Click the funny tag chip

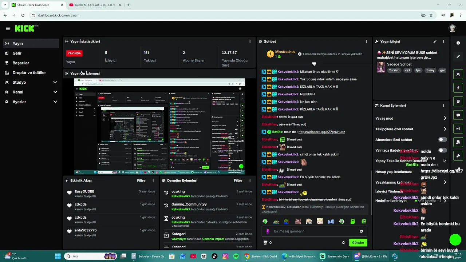click(430, 70)
